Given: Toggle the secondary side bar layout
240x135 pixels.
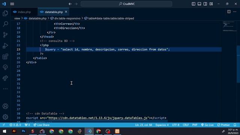Looking at the screenshot, I should tap(205, 4).
